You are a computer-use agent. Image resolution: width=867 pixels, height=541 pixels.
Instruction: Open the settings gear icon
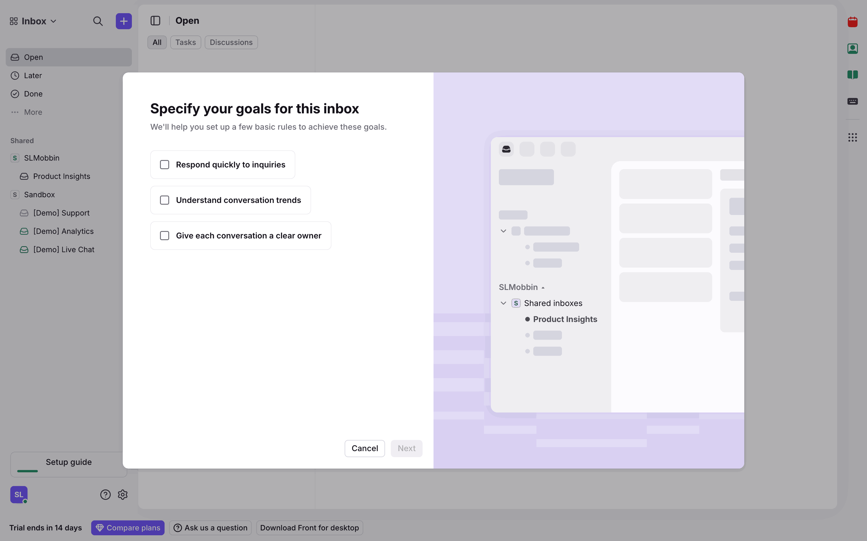coord(122,495)
